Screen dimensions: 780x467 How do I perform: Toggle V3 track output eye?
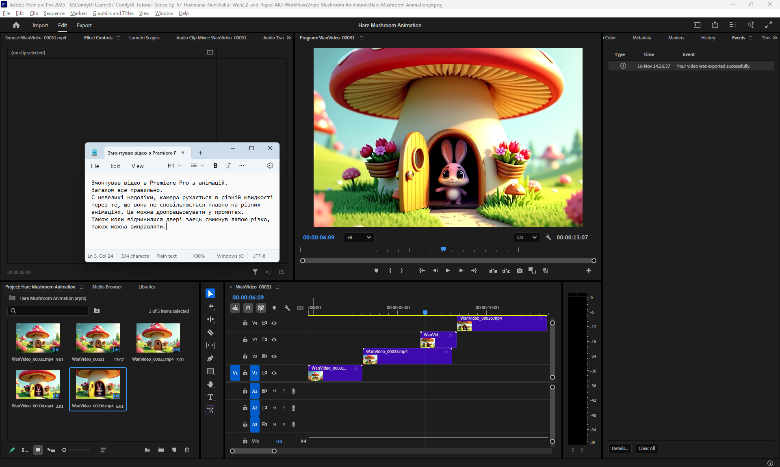pos(274,340)
